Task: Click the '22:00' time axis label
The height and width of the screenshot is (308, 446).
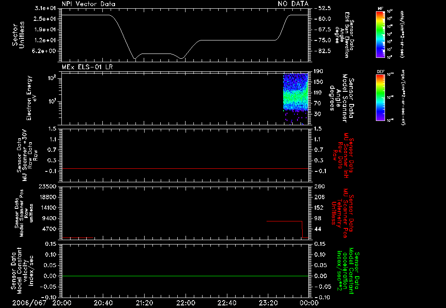Action: (186, 303)
